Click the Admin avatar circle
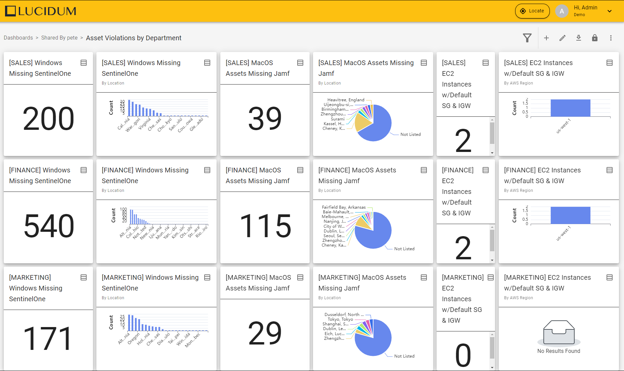 (x=562, y=11)
